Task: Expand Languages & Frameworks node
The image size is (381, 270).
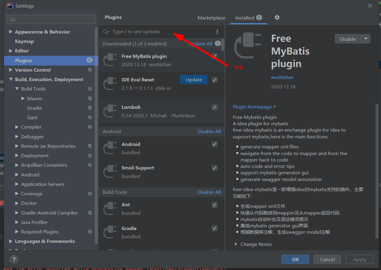Action: click(11, 241)
